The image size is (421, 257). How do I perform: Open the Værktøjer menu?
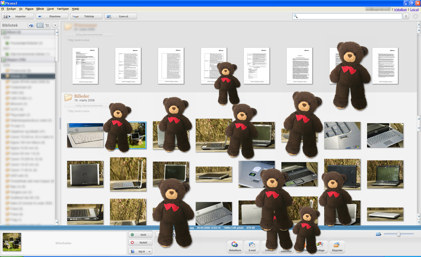tap(63, 9)
